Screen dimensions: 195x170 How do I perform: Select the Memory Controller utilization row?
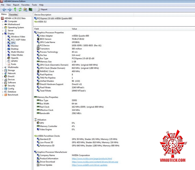click(56, 126)
